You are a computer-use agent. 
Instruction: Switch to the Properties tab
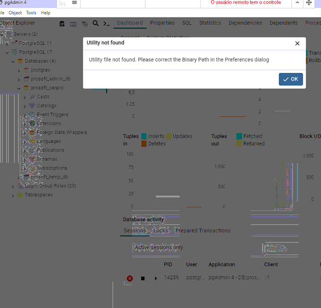click(163, 23)
